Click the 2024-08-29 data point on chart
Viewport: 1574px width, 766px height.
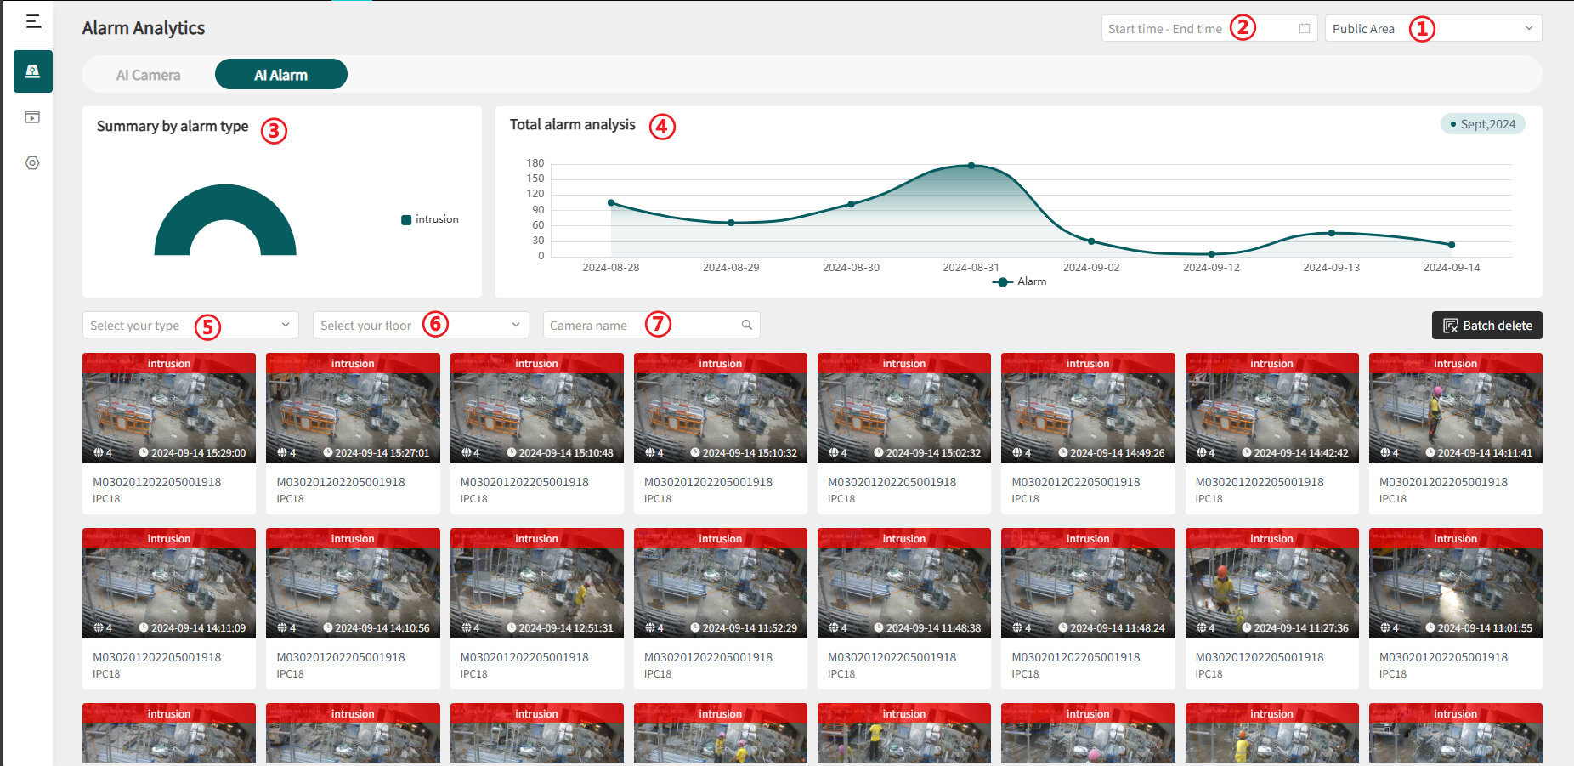(x=731, y=223)
